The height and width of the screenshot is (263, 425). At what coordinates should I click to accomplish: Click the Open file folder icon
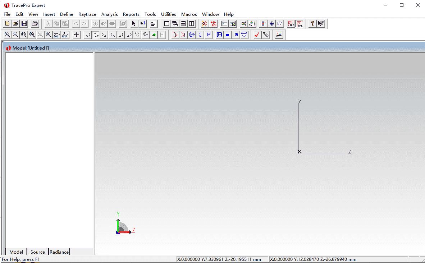15,24
